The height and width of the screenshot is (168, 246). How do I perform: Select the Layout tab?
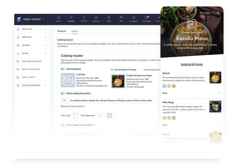(75, 31)
